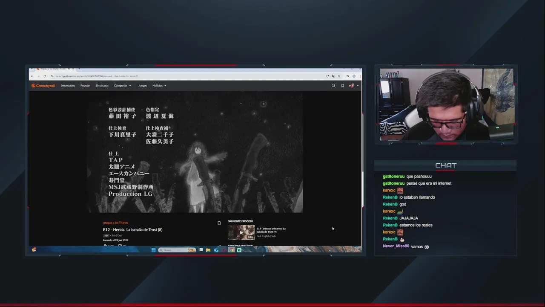
Task: Open the Crunchyroll search icon
Action: [333, 86]
